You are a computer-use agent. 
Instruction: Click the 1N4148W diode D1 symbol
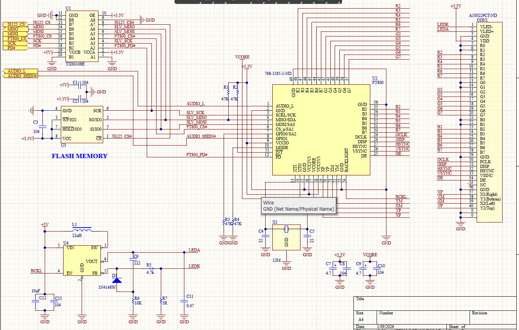(x=117, y=280)
